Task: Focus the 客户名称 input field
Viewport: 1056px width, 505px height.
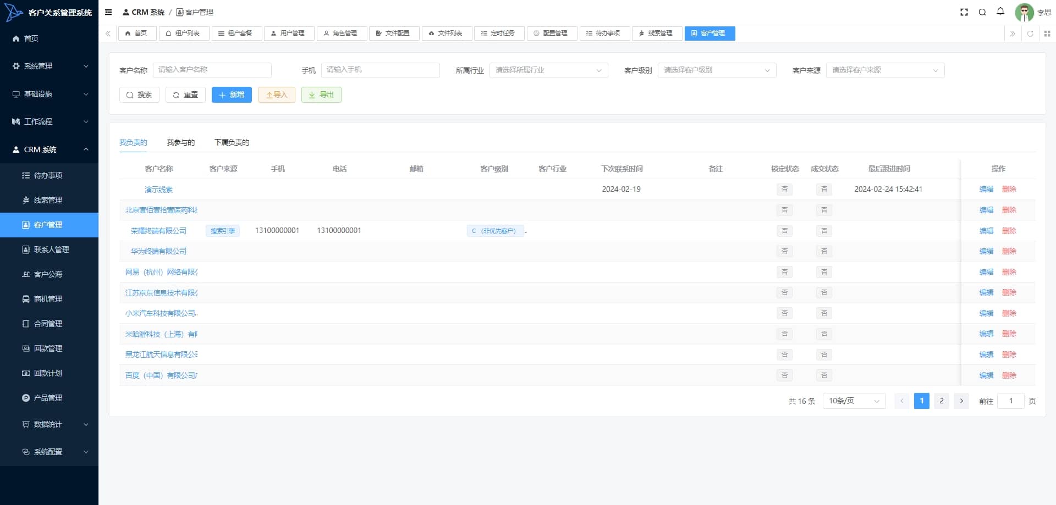Action: pos(212,70)
